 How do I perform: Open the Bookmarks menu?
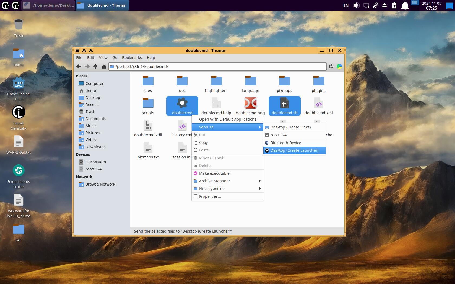[132, 58]
